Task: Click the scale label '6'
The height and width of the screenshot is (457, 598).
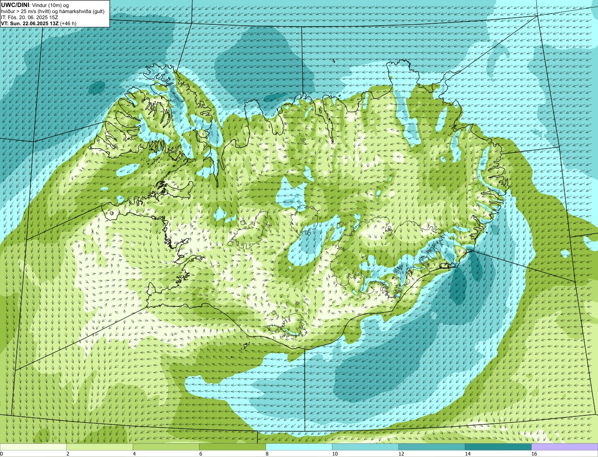Action: [200, 454]
